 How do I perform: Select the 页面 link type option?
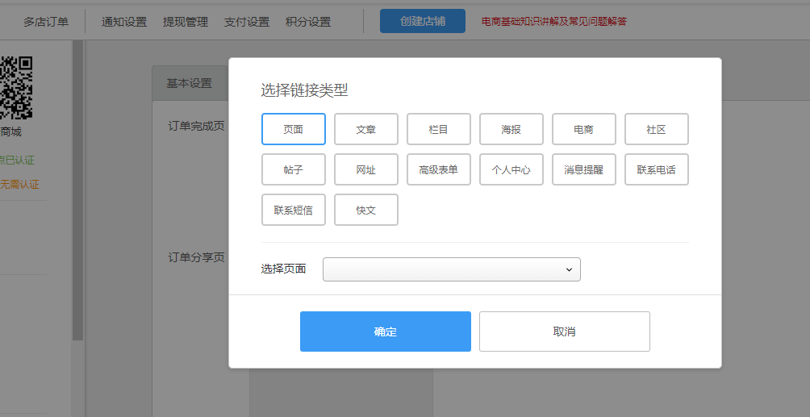pyautogui.click(x=294, y=129)
